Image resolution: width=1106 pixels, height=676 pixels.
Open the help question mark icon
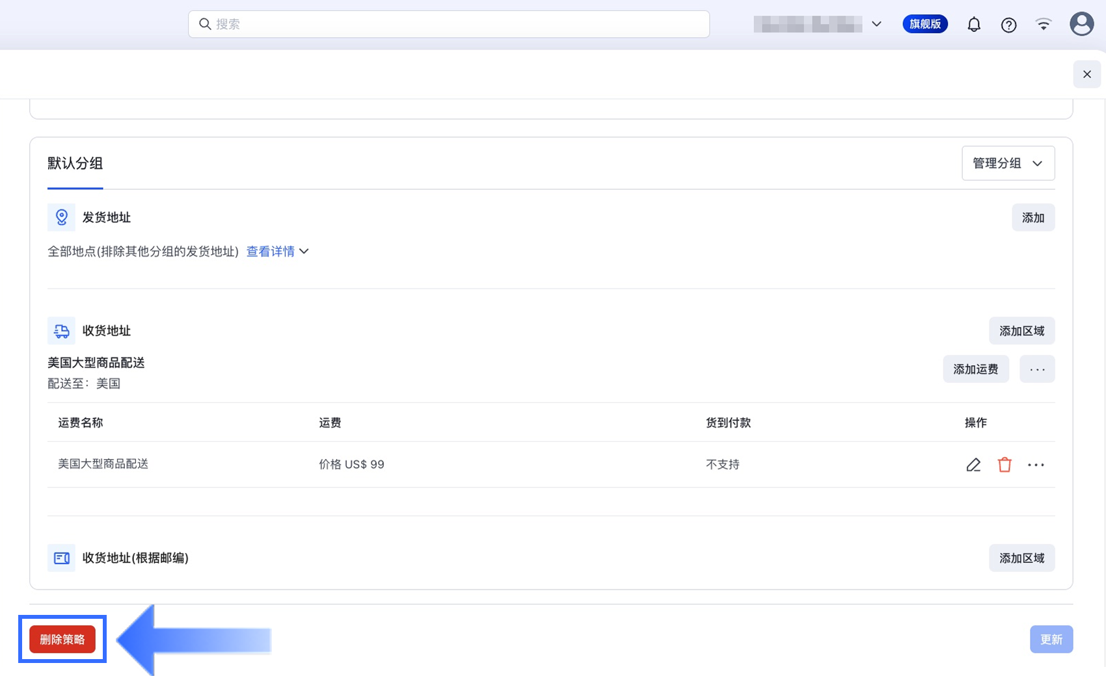tap(1008, 25)
